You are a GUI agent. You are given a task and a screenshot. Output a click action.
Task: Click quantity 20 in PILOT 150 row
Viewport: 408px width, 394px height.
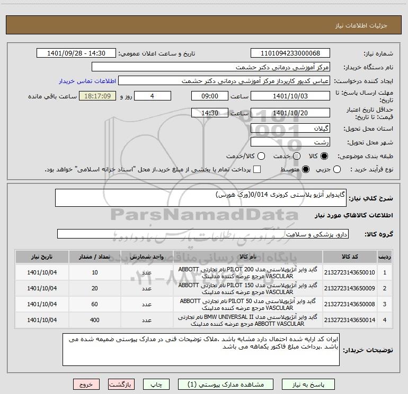pos(95,288)
